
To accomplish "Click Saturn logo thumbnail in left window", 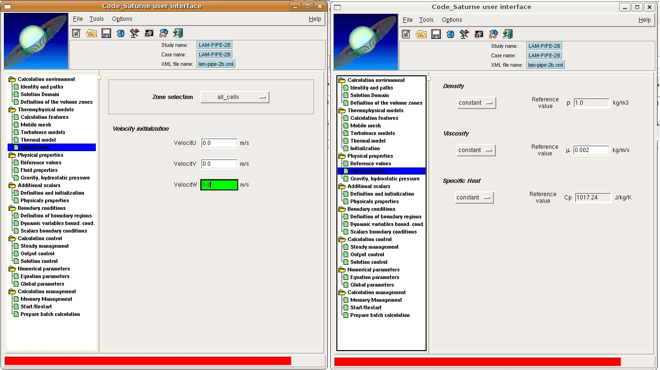I will (36, 41).
